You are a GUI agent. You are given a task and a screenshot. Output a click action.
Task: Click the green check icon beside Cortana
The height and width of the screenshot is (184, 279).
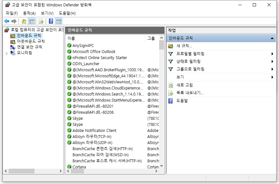pos(69,167)
